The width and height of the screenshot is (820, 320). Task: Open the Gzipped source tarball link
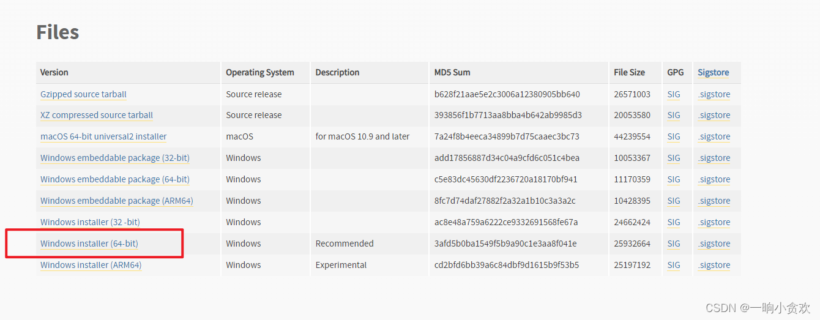[x=83, y=94]
